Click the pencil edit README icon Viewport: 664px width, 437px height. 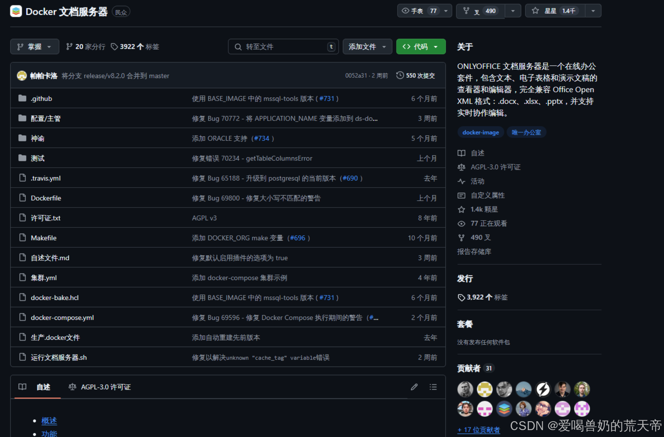414,387
